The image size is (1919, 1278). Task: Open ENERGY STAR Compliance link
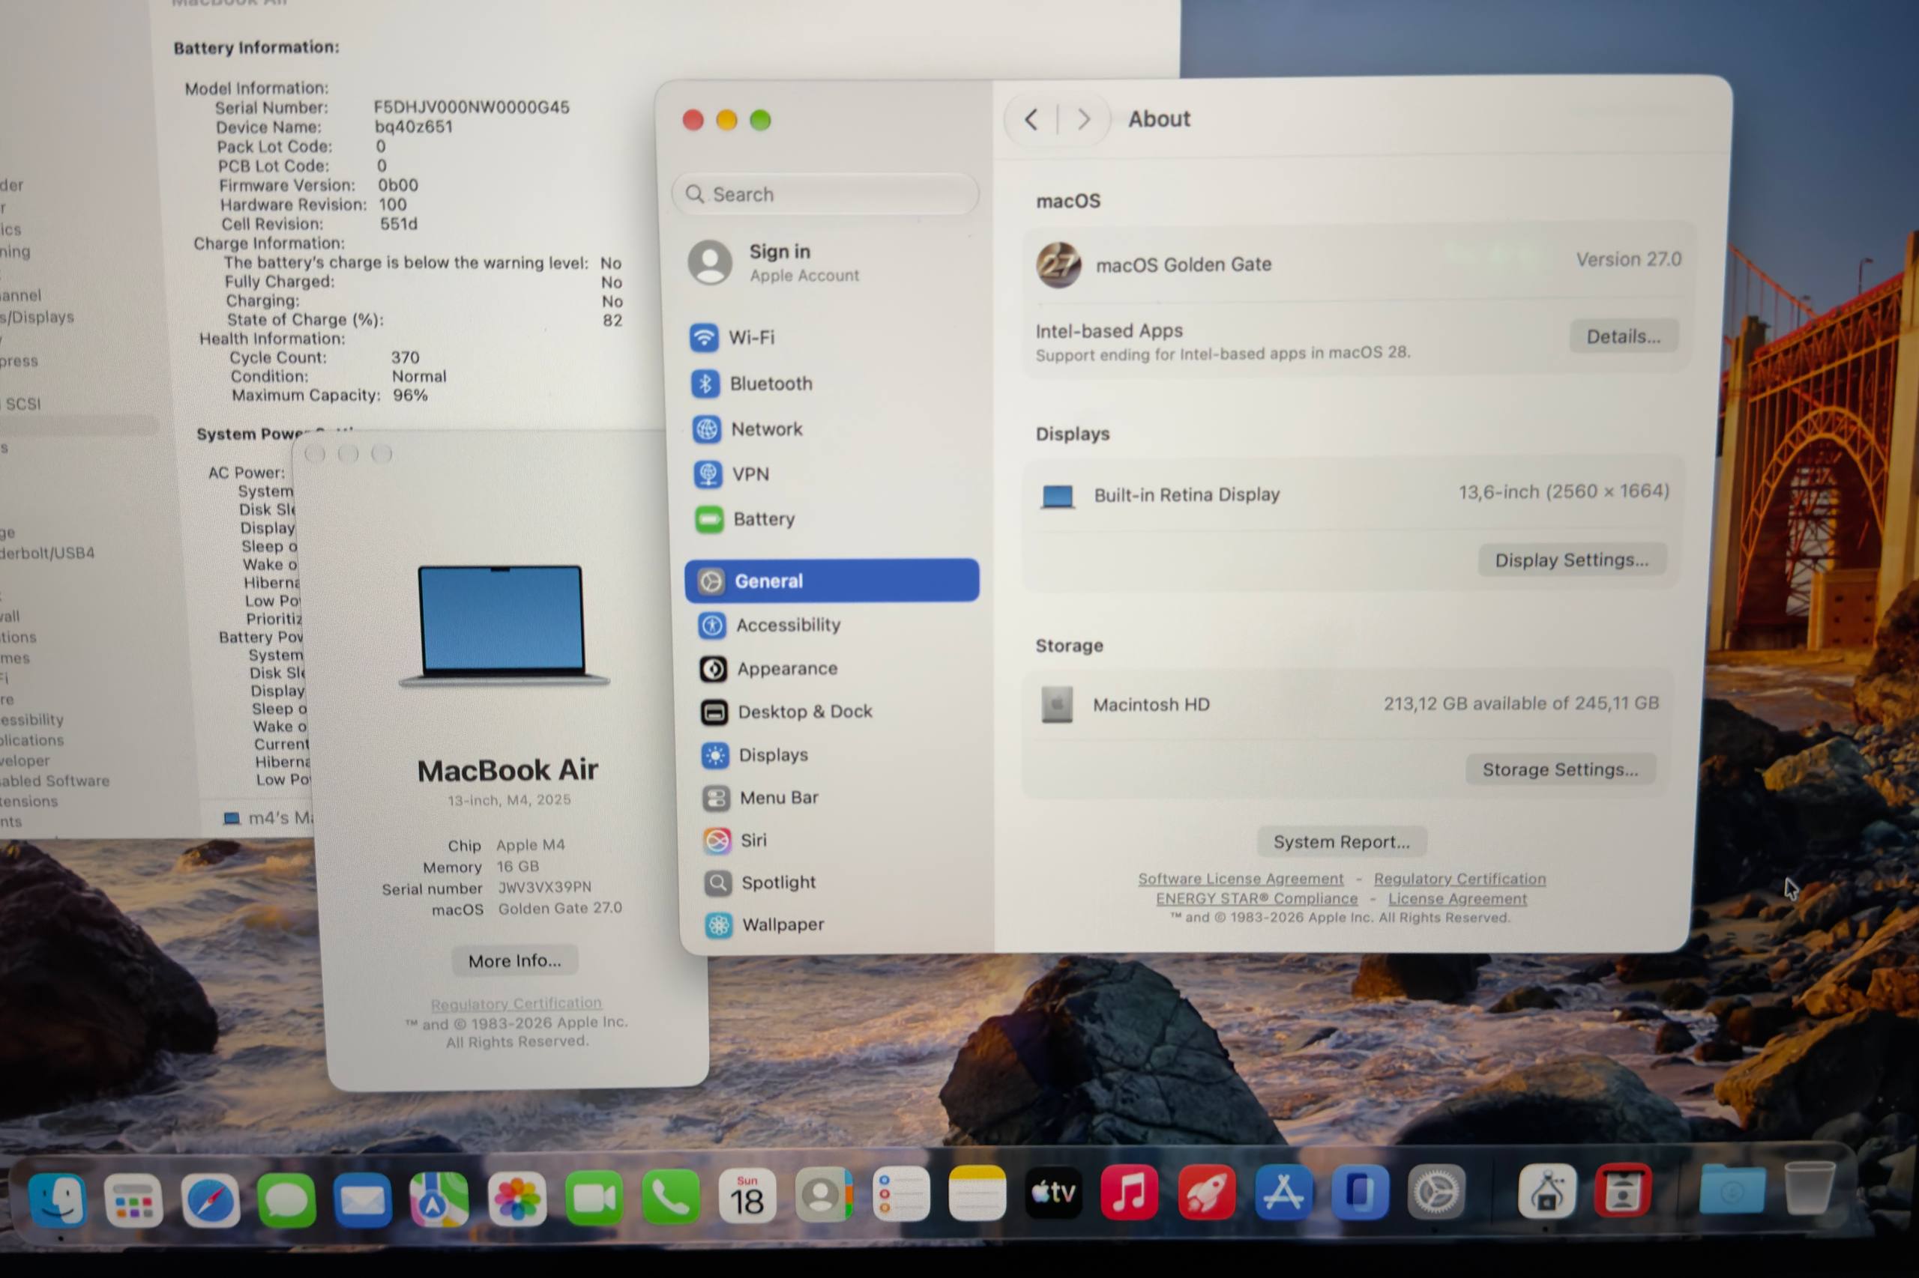[x=1257, y=898]
